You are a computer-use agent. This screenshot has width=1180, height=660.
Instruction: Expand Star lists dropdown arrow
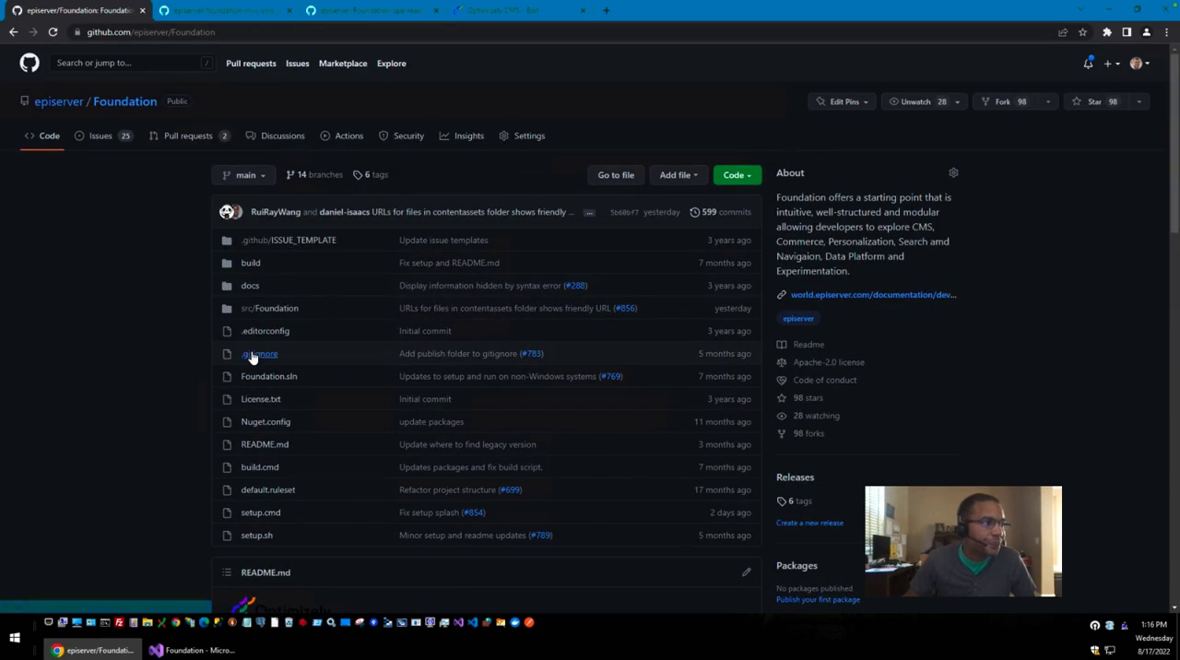[x=1139, y=101]
